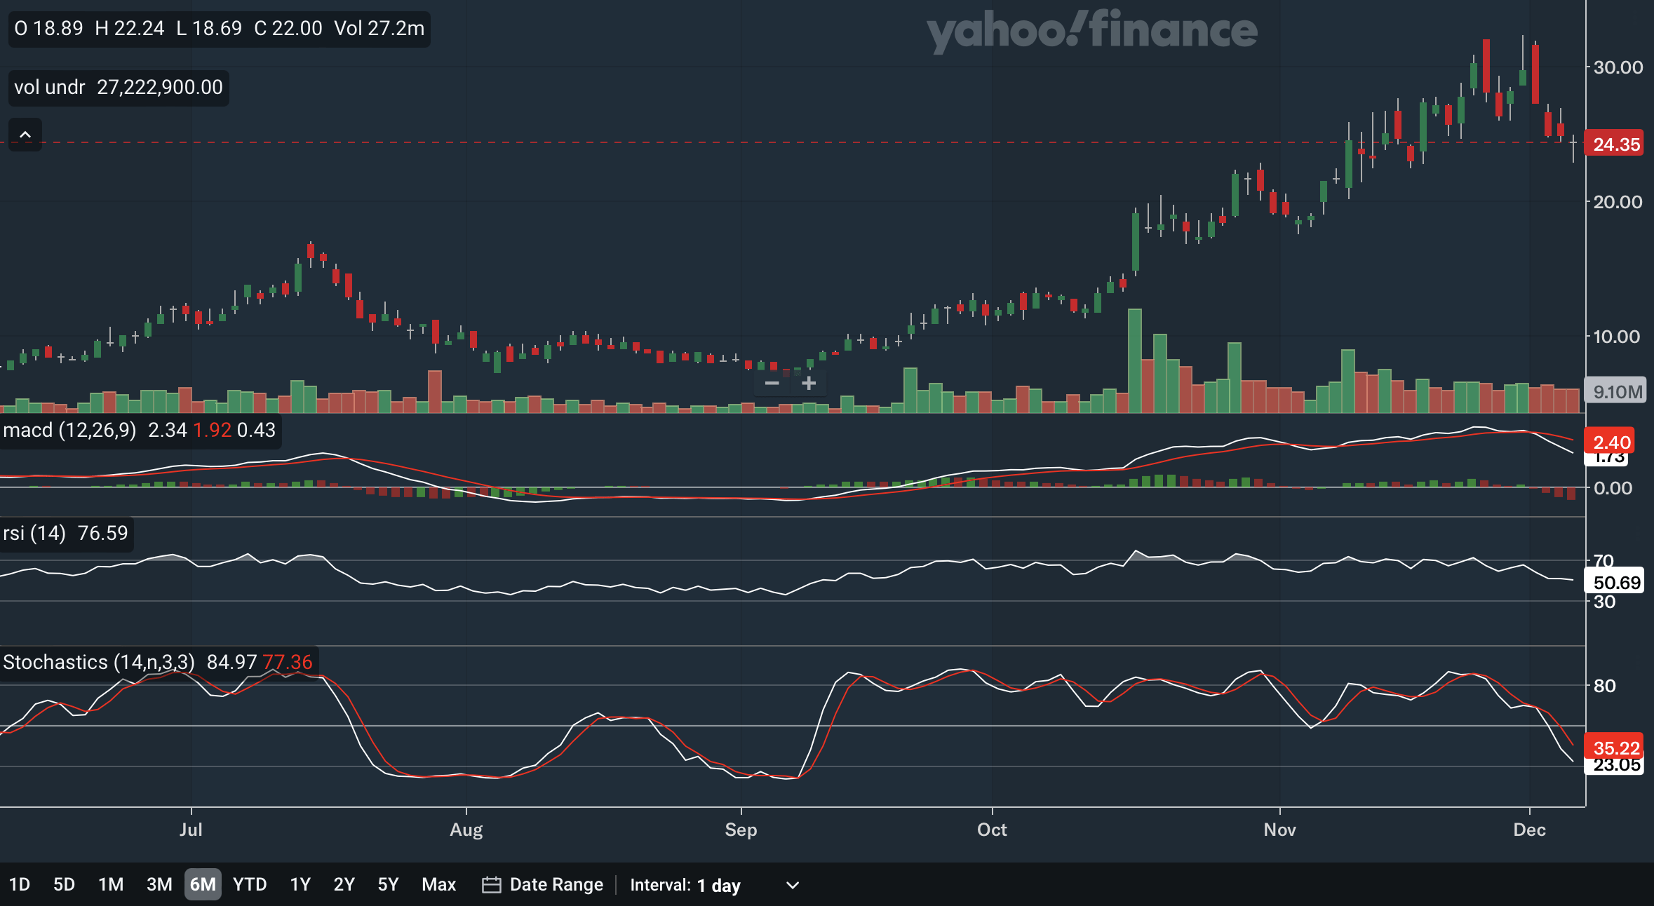The height and width of the screenshot is (906, 1654).
Task: Zoom out with the minus icon on chart
Action: coord(772,384)
